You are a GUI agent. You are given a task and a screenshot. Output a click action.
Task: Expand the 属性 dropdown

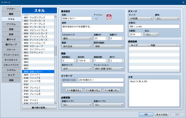(167, 18)
